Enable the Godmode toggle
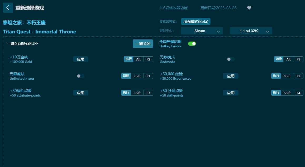 pyautogui.click(x=230, y=59)
